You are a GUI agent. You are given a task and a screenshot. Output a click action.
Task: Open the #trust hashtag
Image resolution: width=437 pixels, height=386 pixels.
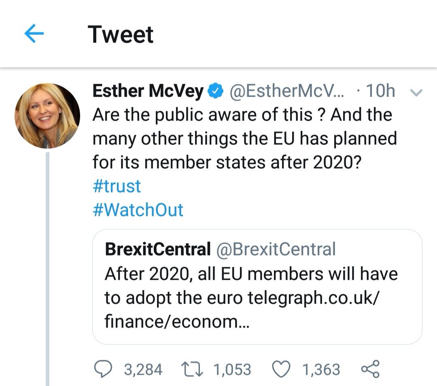(x=117, y=186)
